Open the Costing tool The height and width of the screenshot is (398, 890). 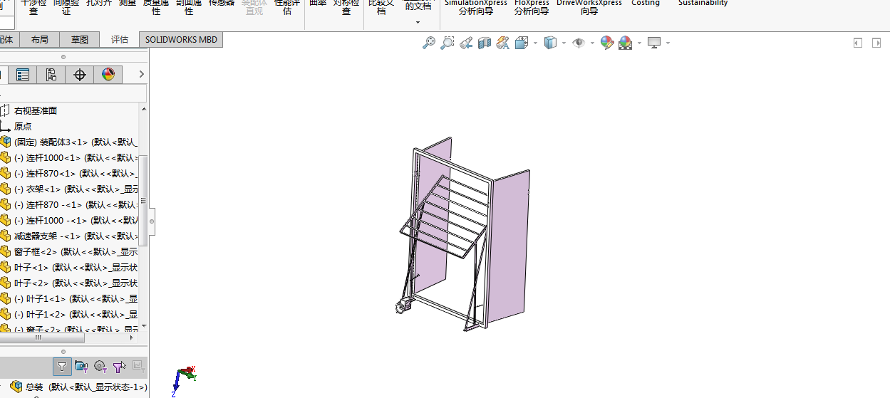tap(646, 3)
